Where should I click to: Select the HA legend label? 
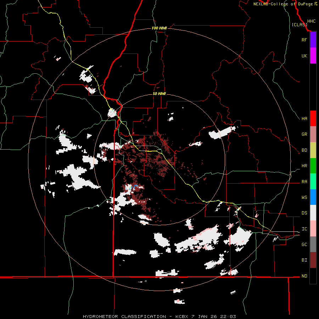[x=304, y=118]
